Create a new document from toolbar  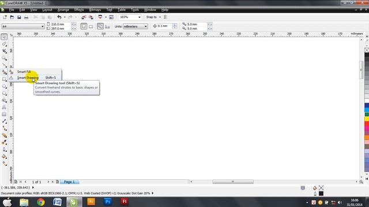pyautogui.click(x=5, y=17)
